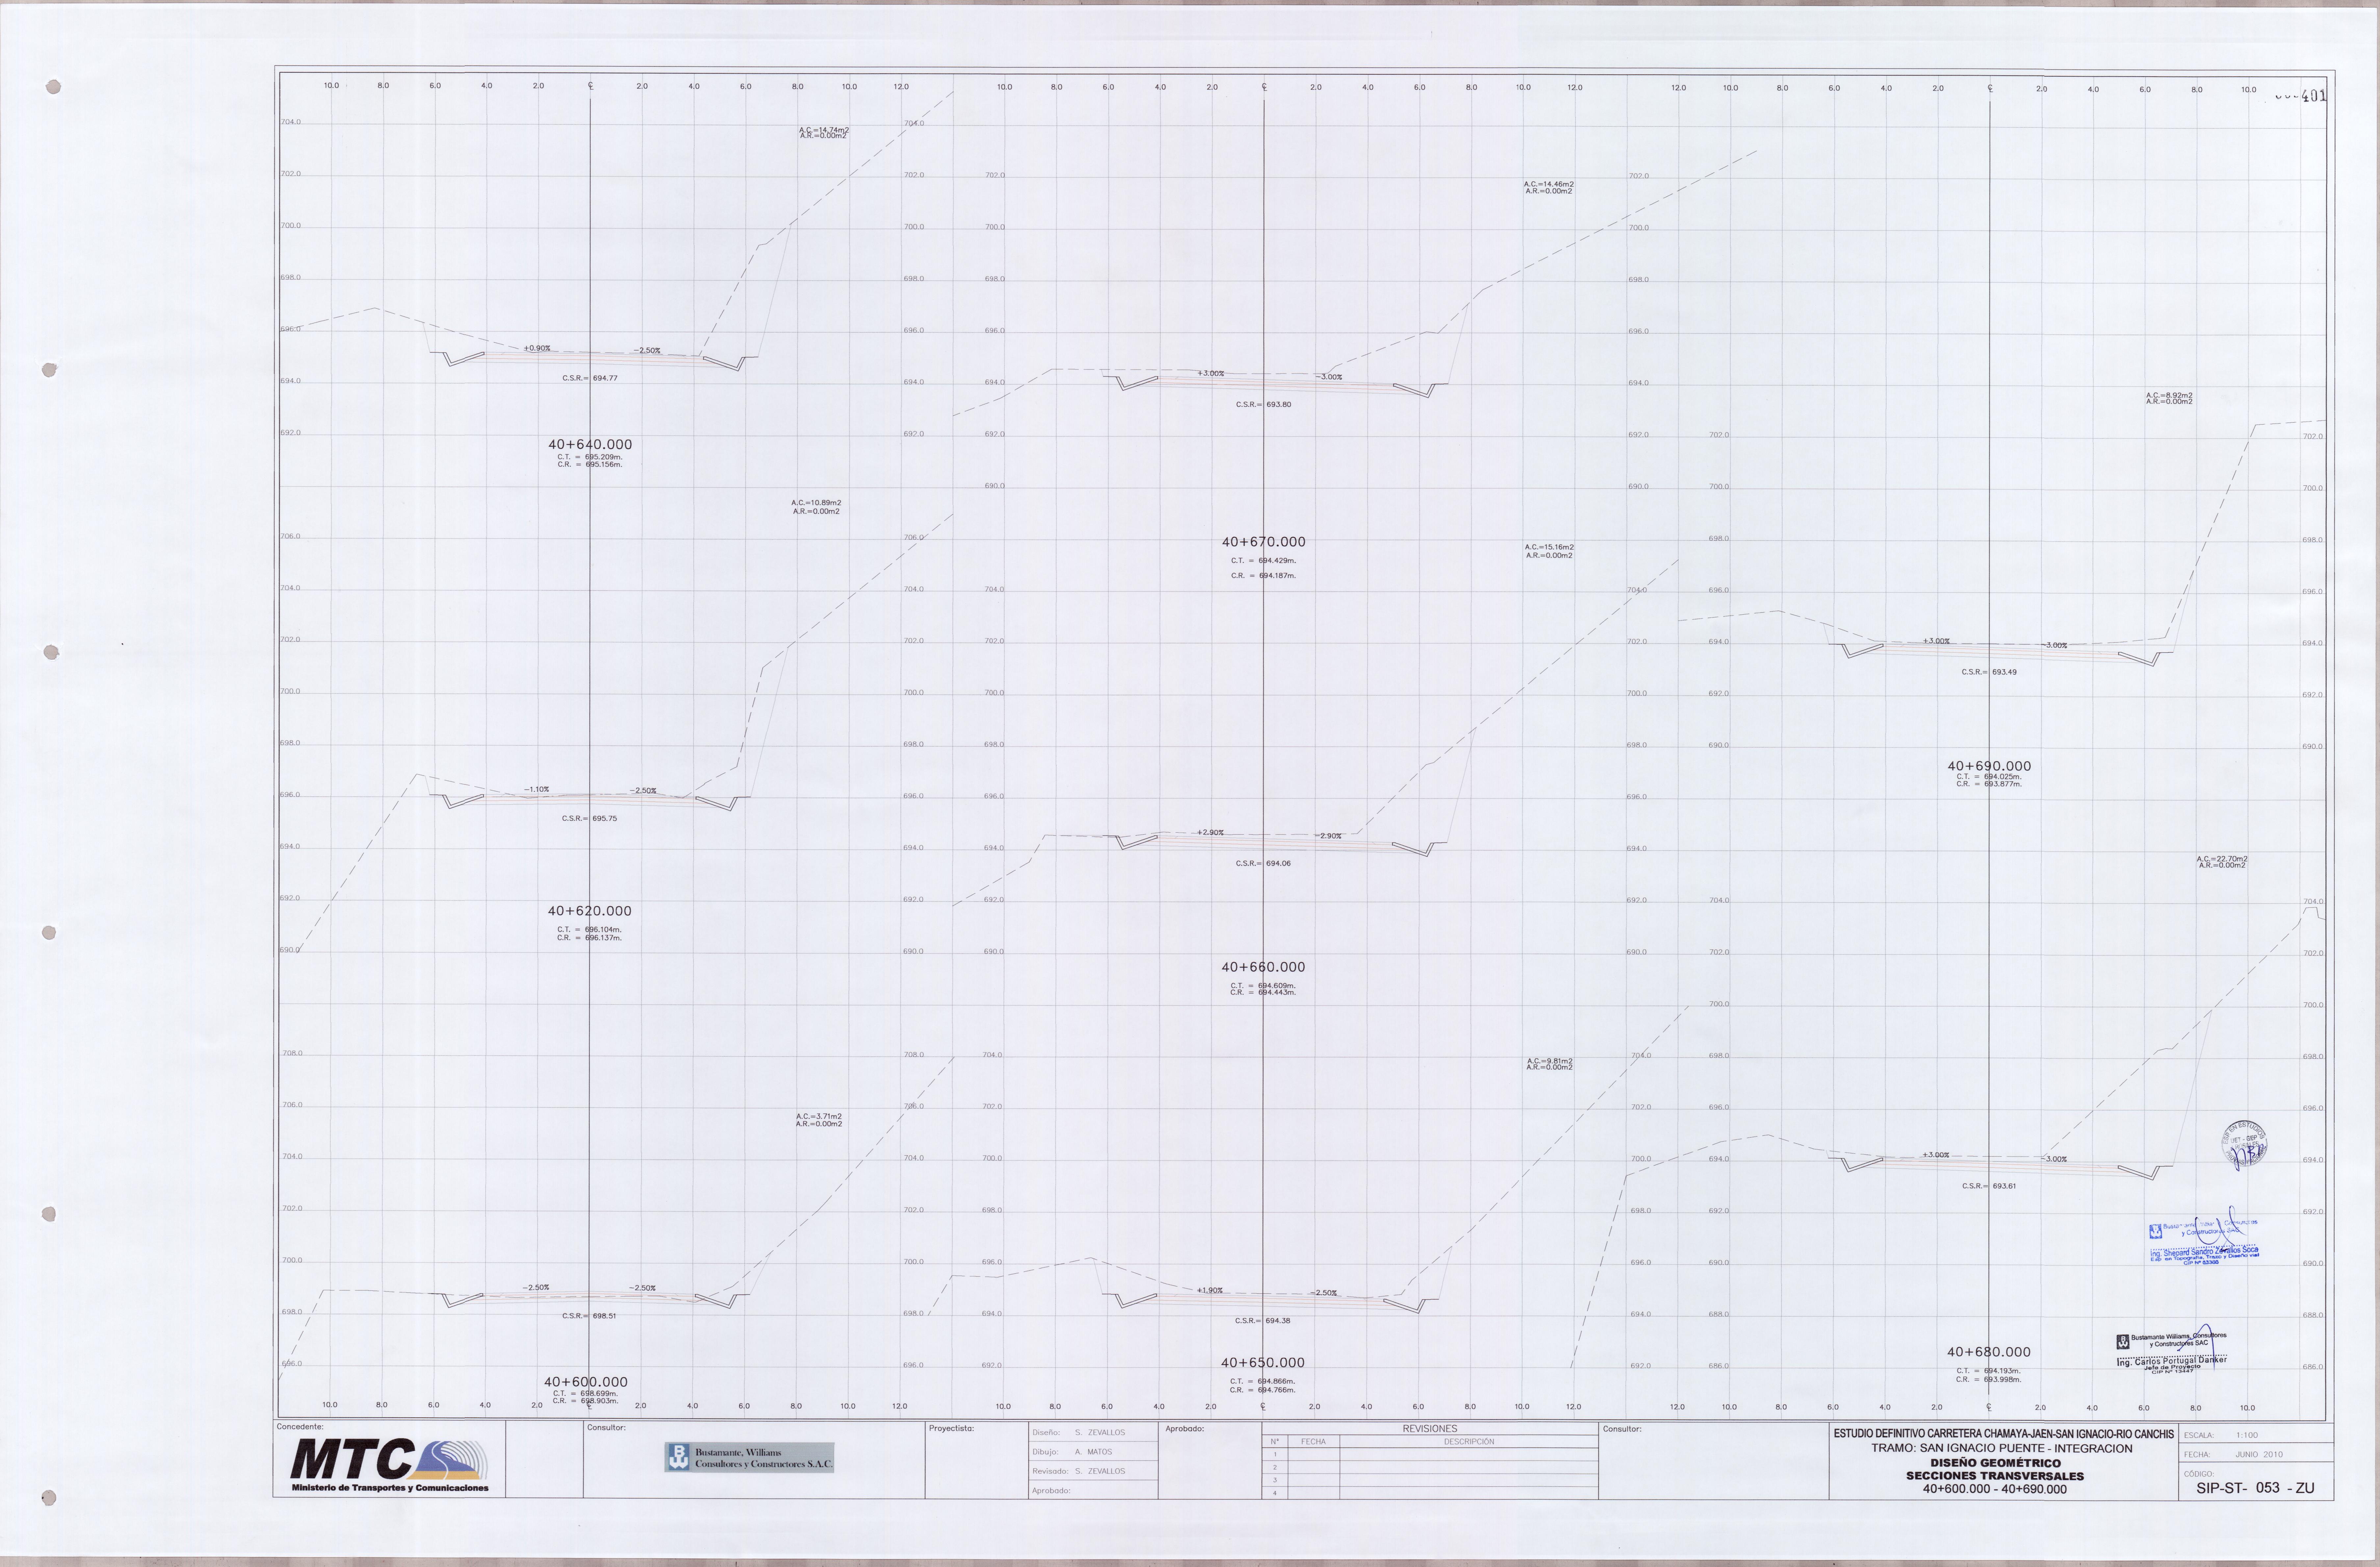The width and height of the screenshot is (2380, 1567).
Task: Click the C.T. = 694.025m. elevation text
Action: (1989, 776)
